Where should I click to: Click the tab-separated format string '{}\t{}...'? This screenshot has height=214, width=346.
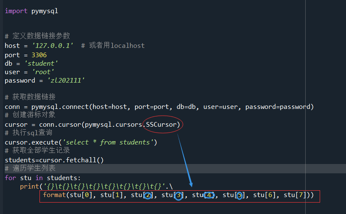click(104, 186)
